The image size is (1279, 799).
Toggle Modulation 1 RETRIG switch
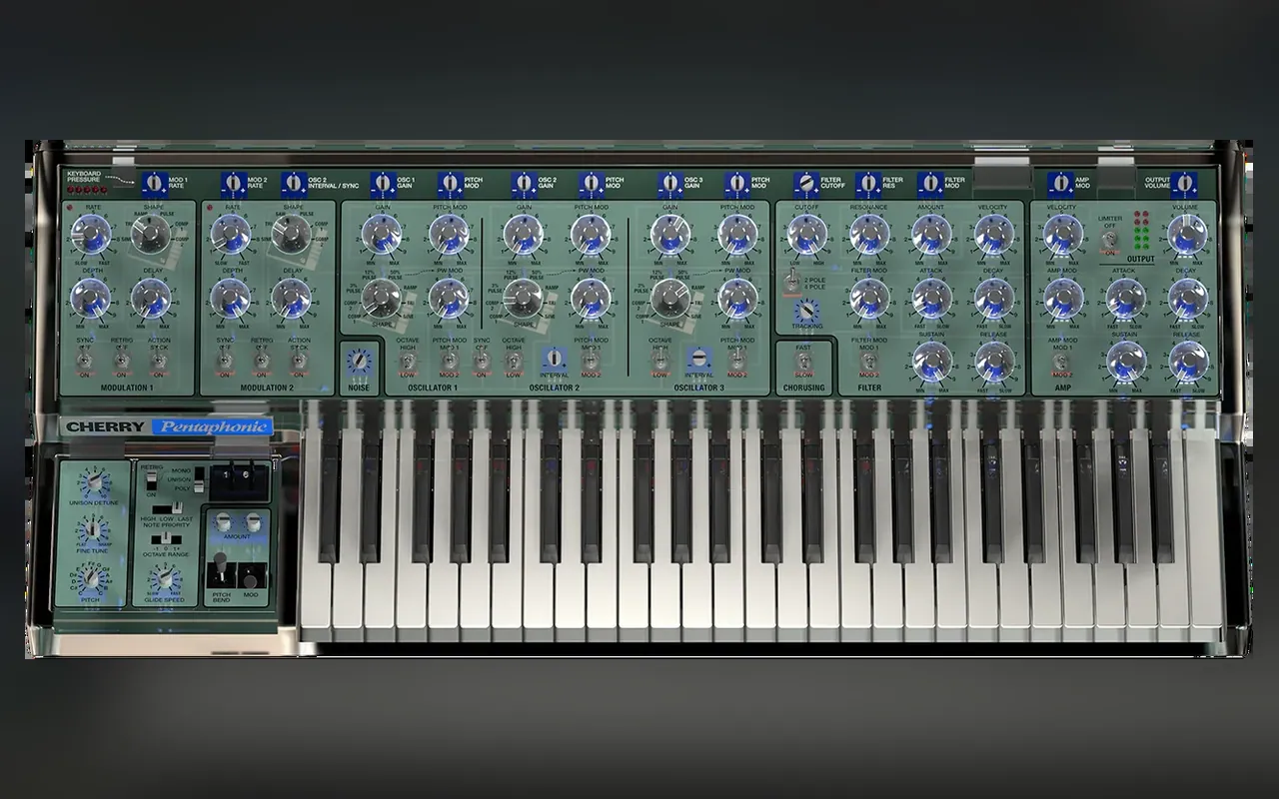[x=122, y=361]
